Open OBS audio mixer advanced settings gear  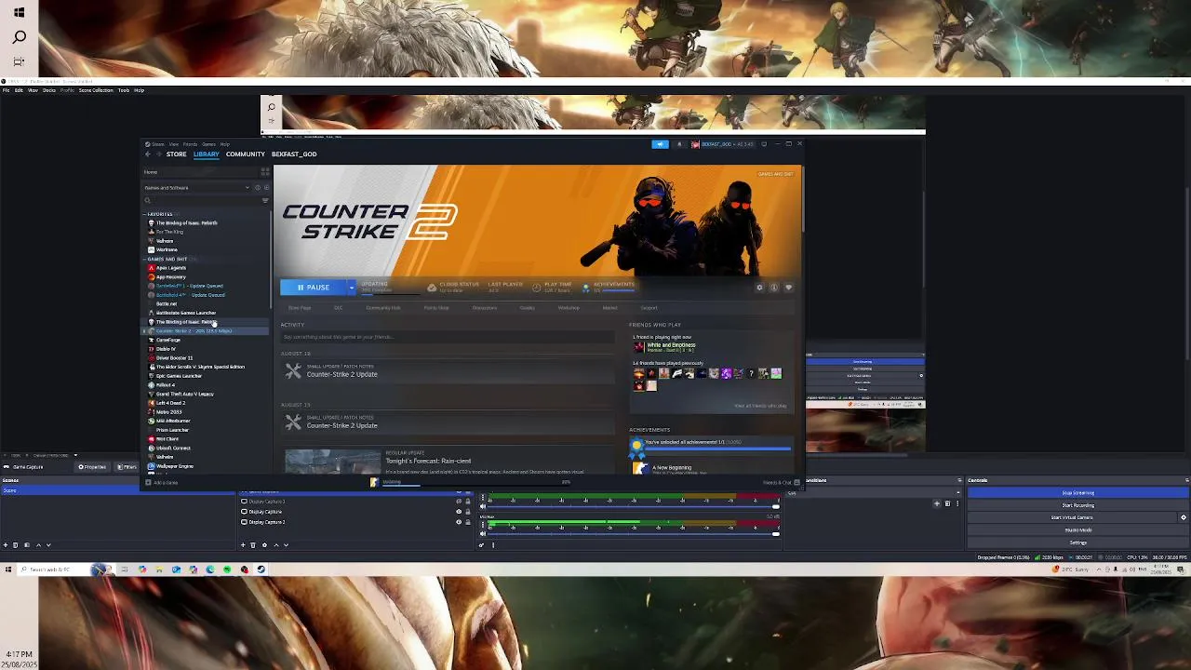(481, 544)
